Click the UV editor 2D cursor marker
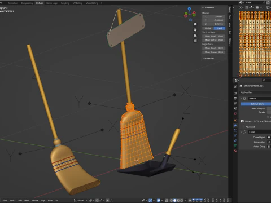 [239, 76]
